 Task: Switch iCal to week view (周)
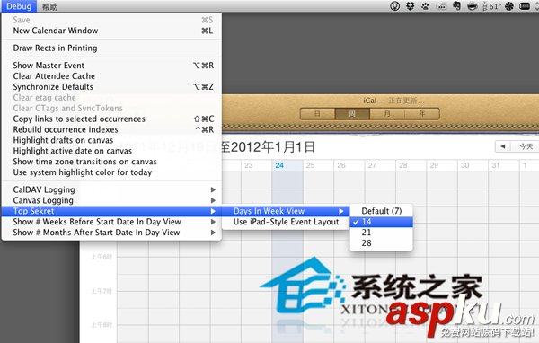pyautogui.click(x=352, y=114)
